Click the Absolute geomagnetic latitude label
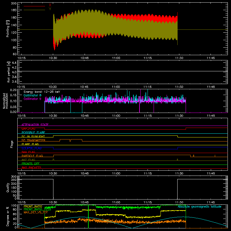This screenshot has width=231, height=231. (200, 206)
